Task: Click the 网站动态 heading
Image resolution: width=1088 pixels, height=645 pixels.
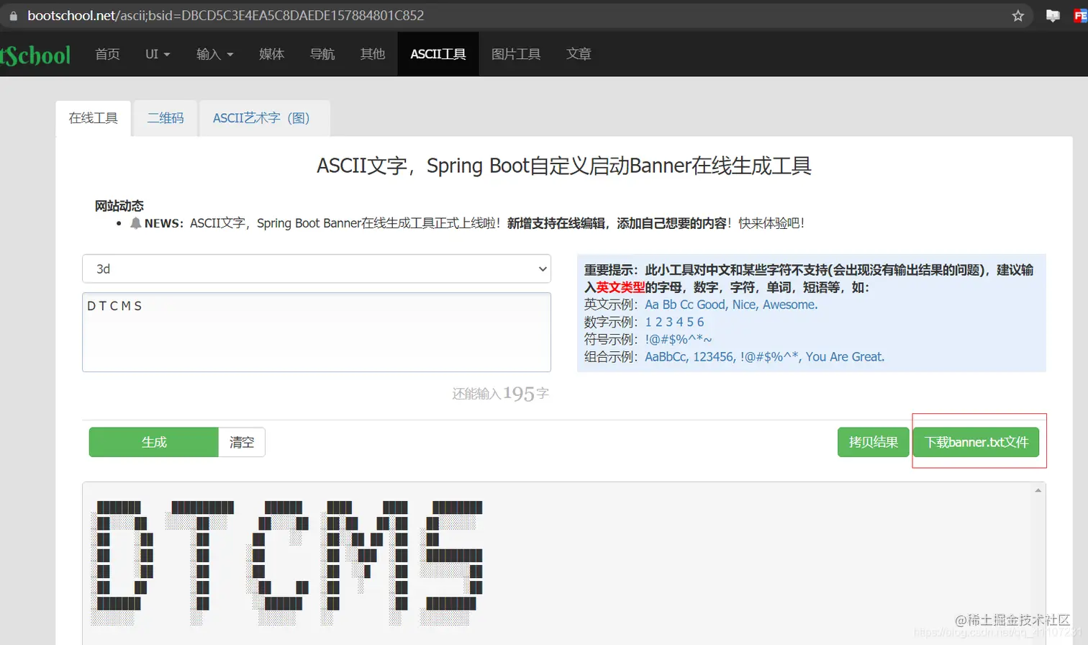Action: 119,206
